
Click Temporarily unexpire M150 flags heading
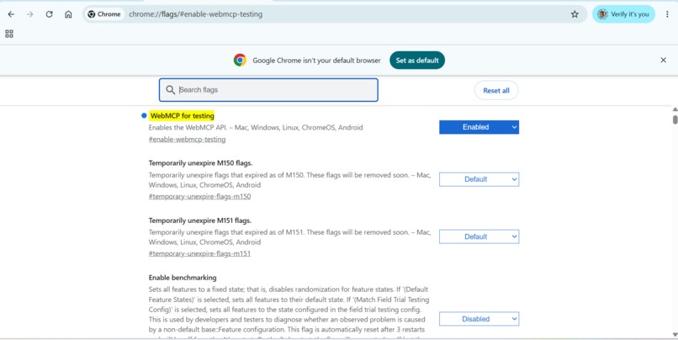tap(201, 163)
